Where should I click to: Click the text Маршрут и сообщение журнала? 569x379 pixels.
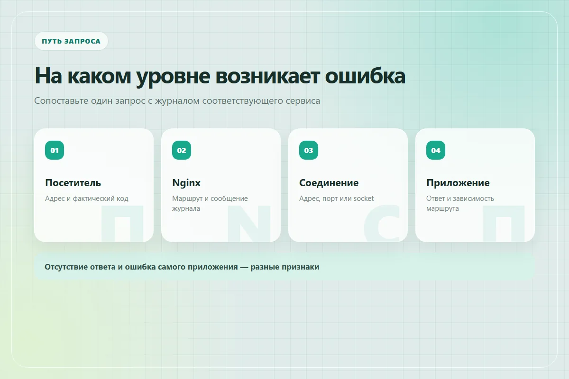(x=210, y=203)
